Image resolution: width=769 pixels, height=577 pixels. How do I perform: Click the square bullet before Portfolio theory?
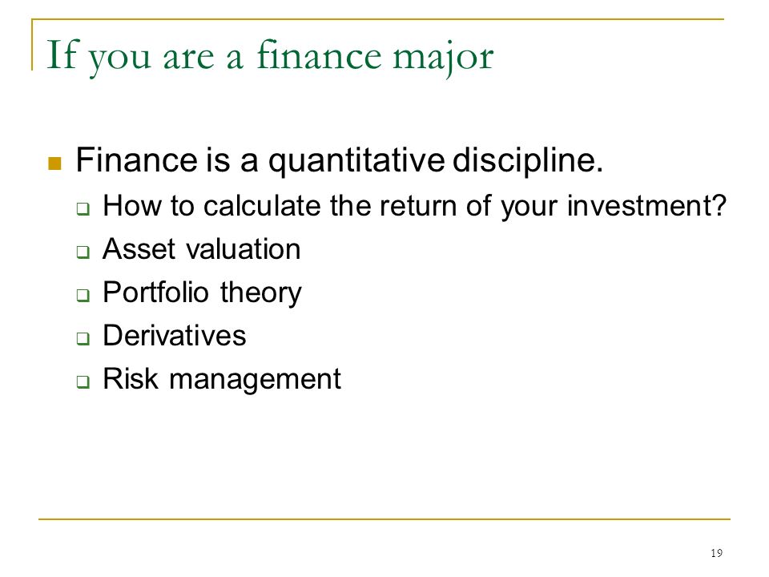[83, 296]
